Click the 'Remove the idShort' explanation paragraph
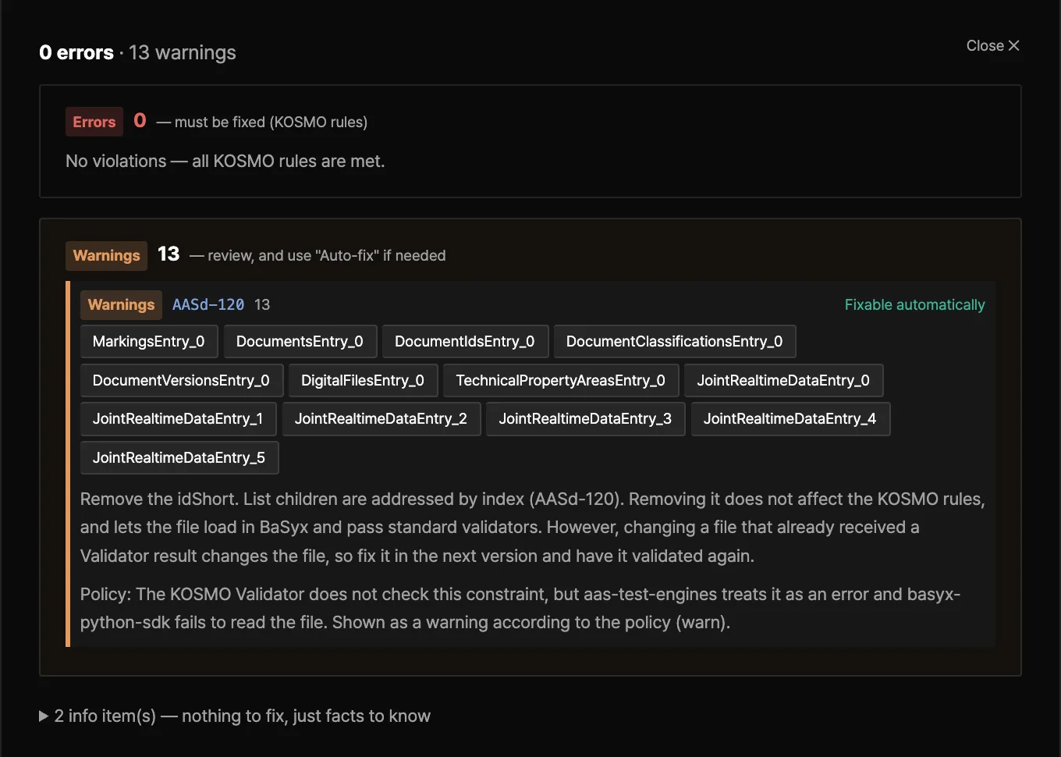 coord(533,527)
